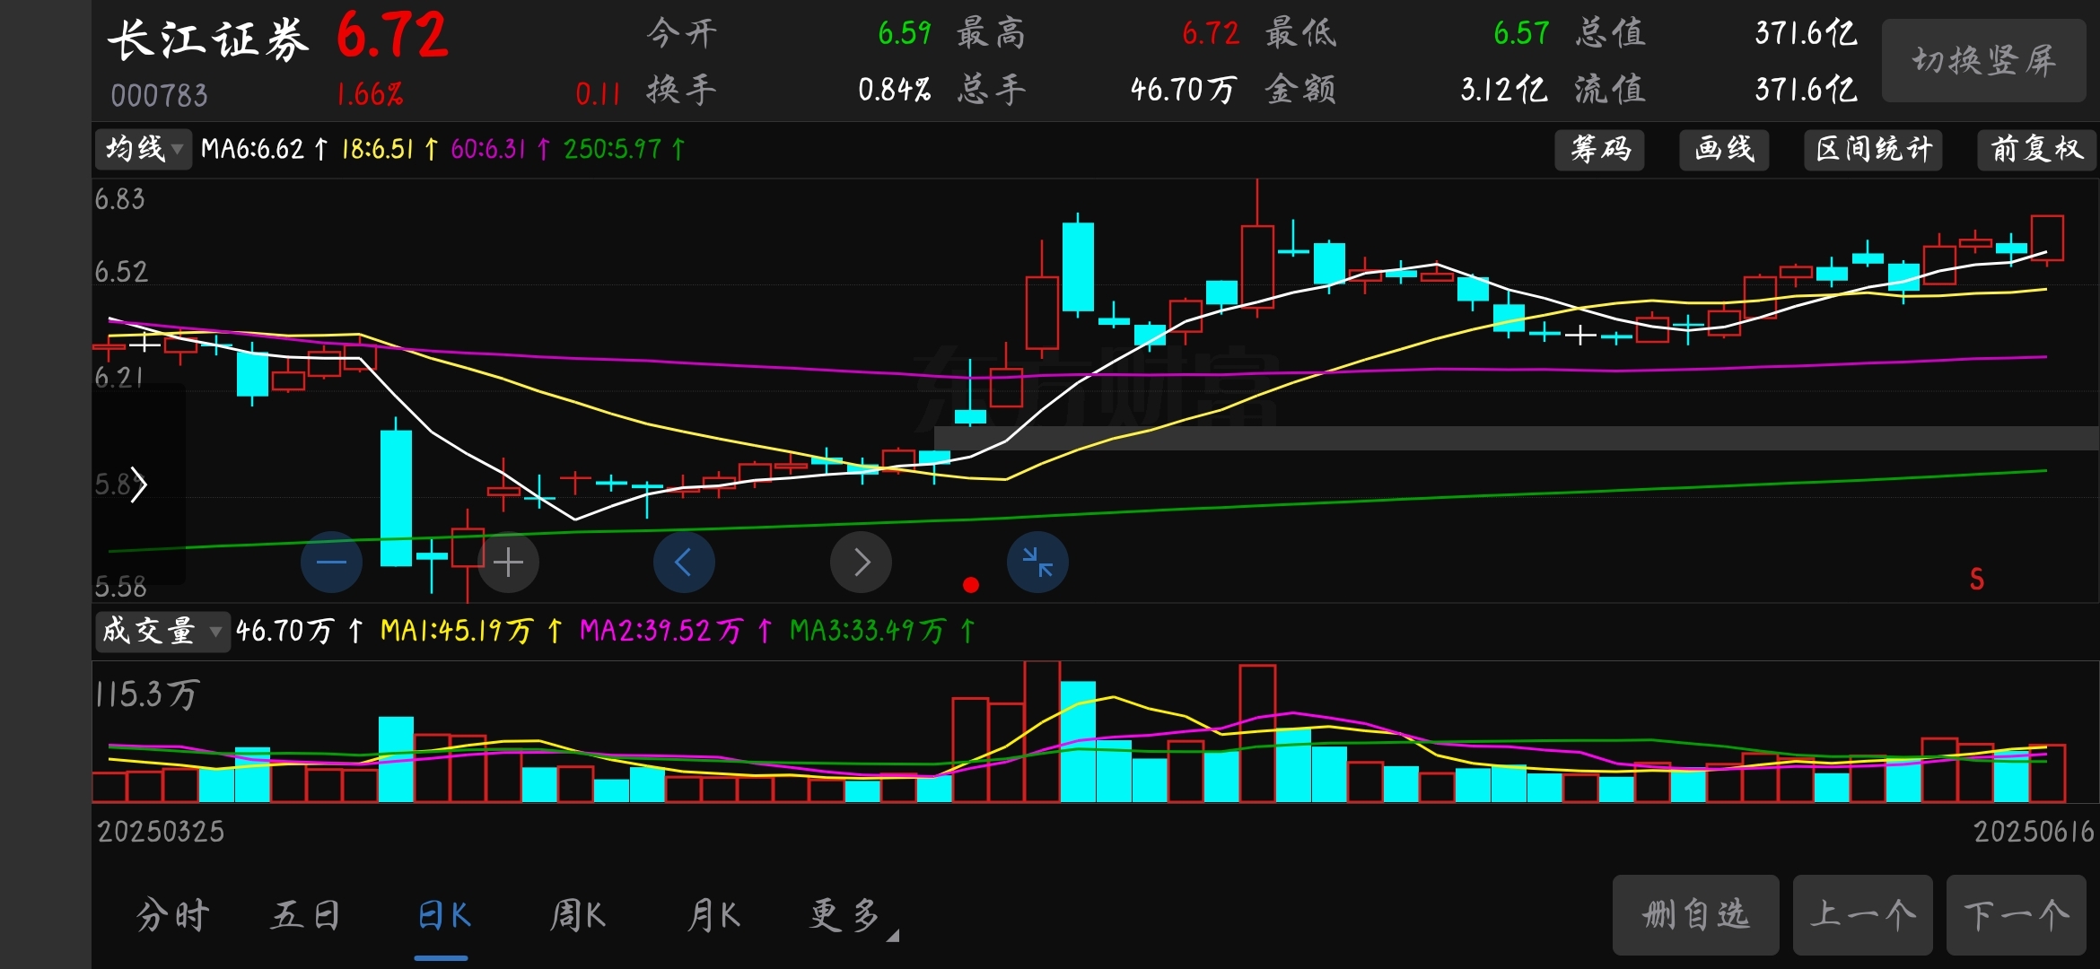Image resolution: width=2100 pixels, height=969 pixels.
Task: Select the 月K tab
Action: point(714,916)
